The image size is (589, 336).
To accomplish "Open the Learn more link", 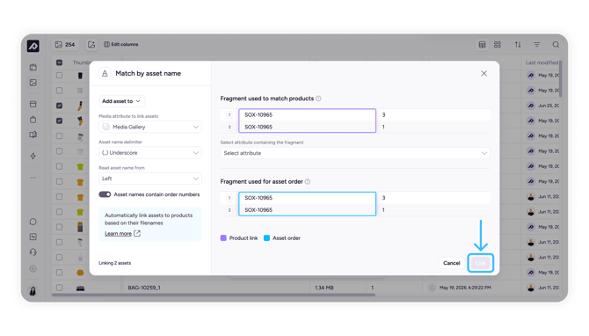I will coord(118,234).
